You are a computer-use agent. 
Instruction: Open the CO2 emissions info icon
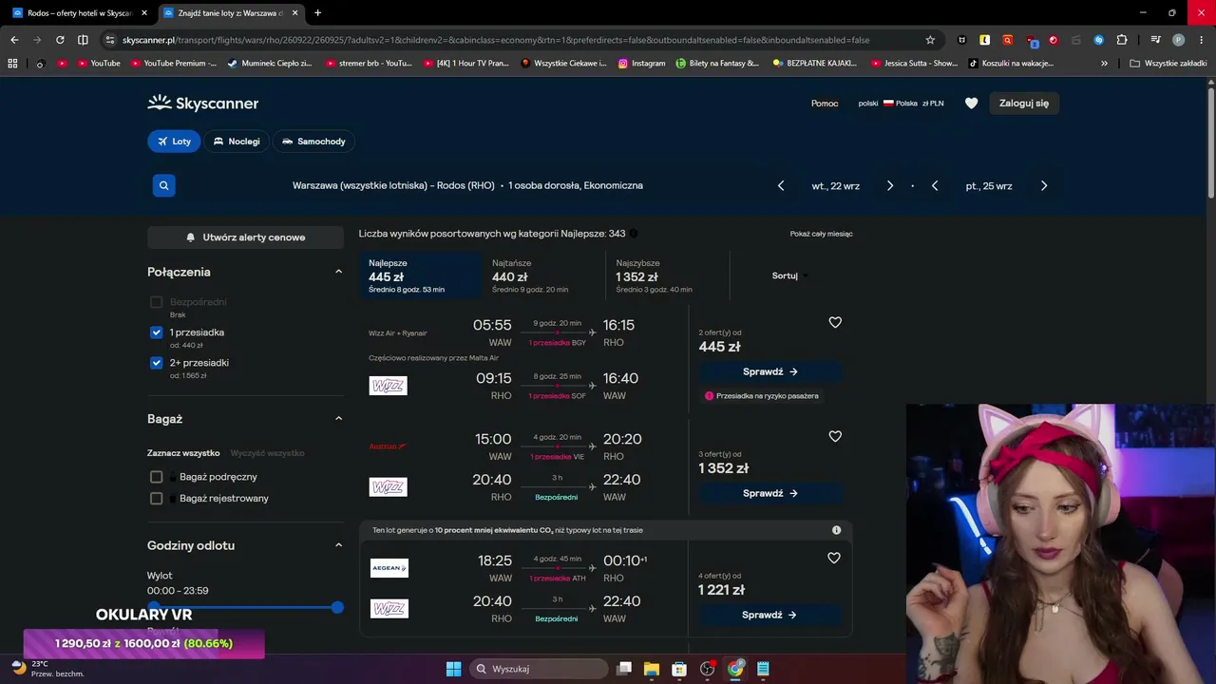tap(836, 530)
